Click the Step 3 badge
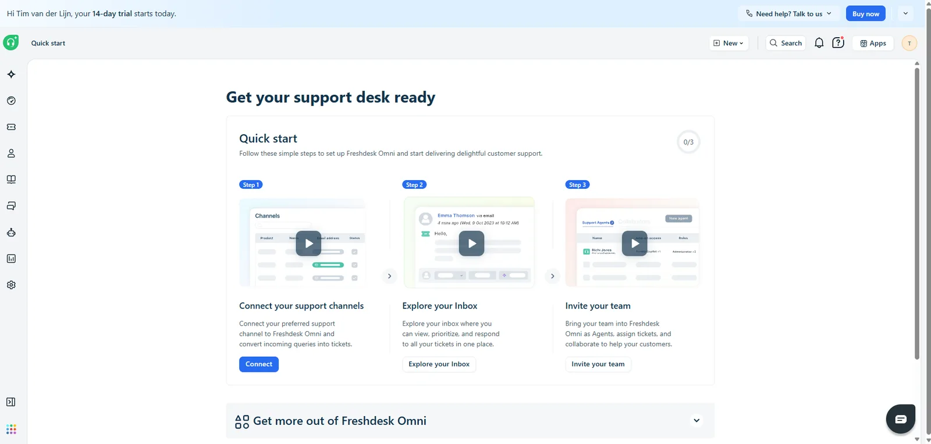 (x=577, y=185)
